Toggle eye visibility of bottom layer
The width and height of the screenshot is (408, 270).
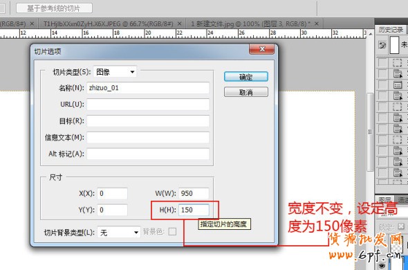[382, 265]
